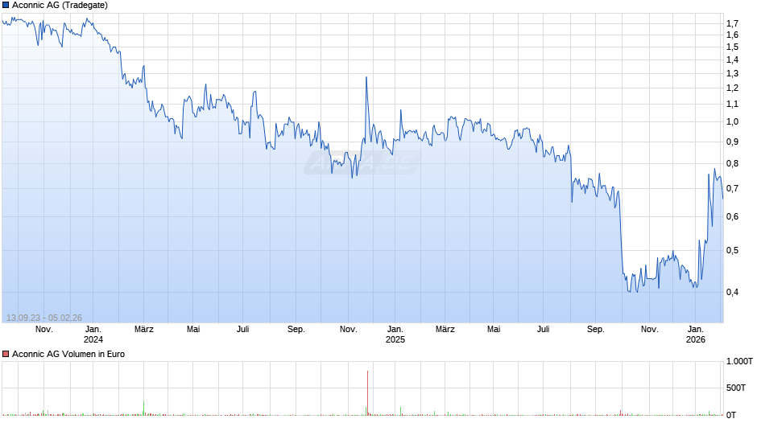
Task: Click the date range '13.09.23 - 05.02.26'
Action: (44, 318)
